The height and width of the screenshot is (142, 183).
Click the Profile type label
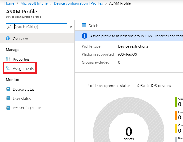coord(91,46)
